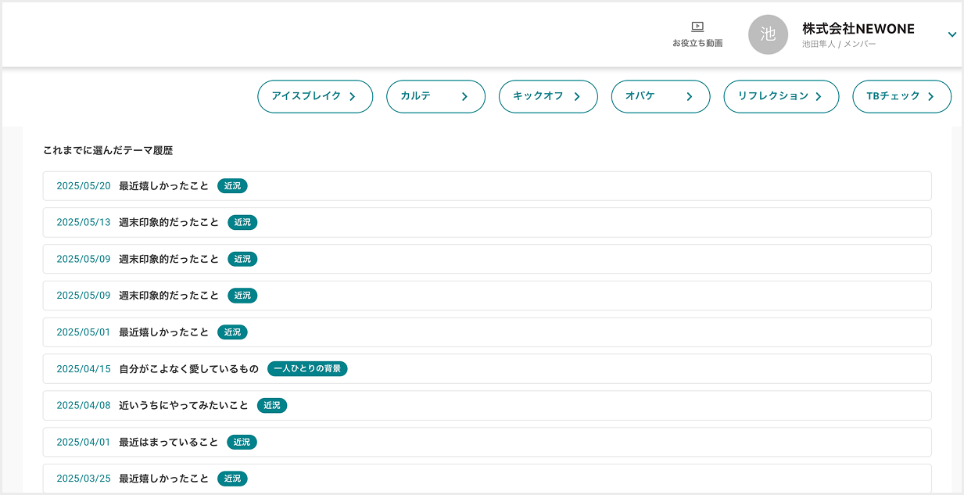Click the arrow on the オバケ button
Image resolution: width=964 pixels, height=495 pixels.
(x=689, y=97)
